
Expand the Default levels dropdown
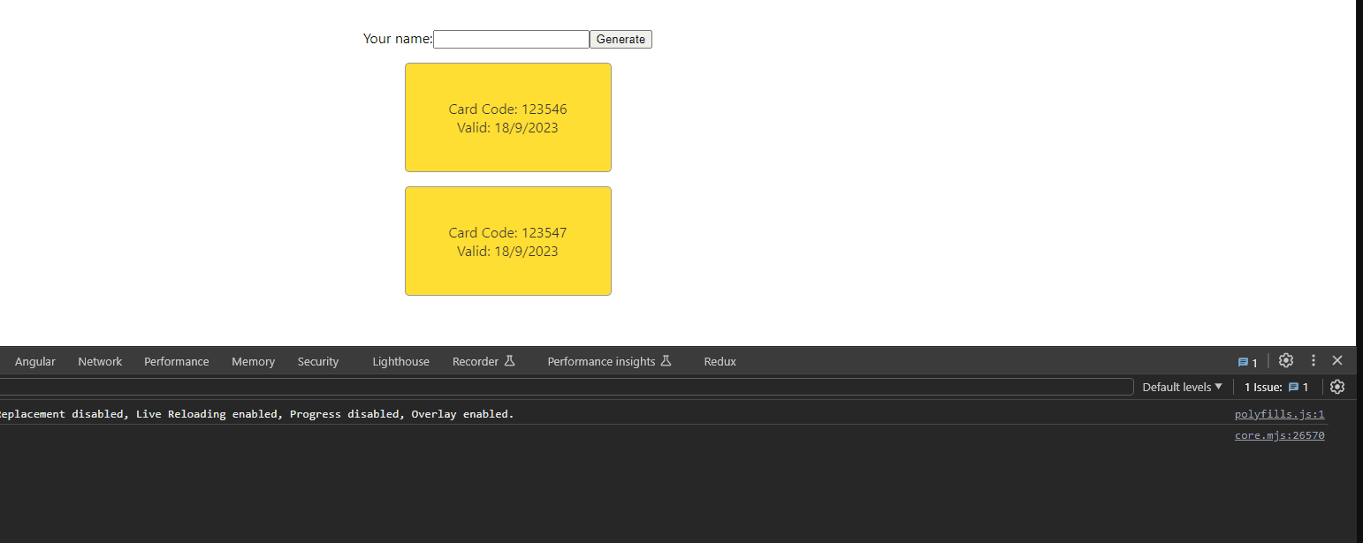coord(1182,387)
